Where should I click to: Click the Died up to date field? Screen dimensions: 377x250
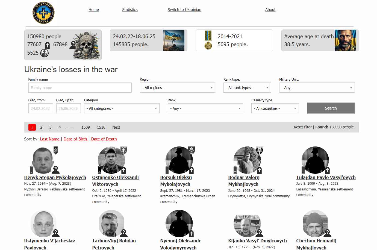pyautogui.click(x=69, y=108)
